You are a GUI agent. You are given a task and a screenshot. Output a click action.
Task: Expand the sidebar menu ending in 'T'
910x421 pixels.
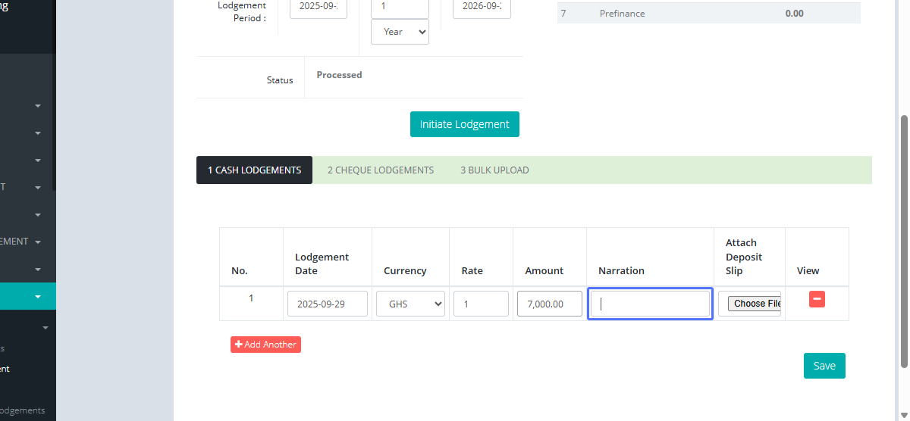tap(38, 188)
